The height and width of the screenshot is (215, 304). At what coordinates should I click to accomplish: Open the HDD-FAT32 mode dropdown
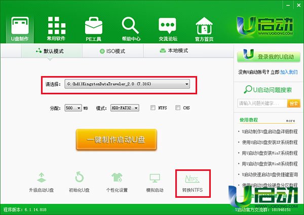click(123, 108)
